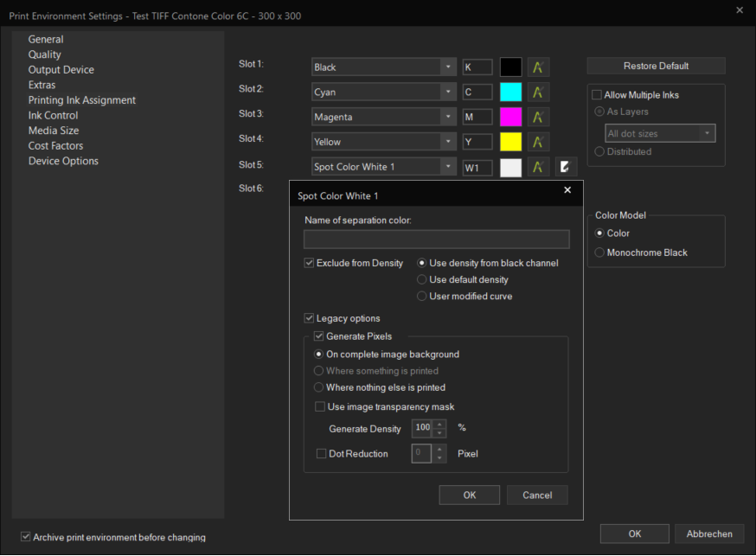Select On complete image background
Viewport: 756px width, 556px height.
[318, 355]
